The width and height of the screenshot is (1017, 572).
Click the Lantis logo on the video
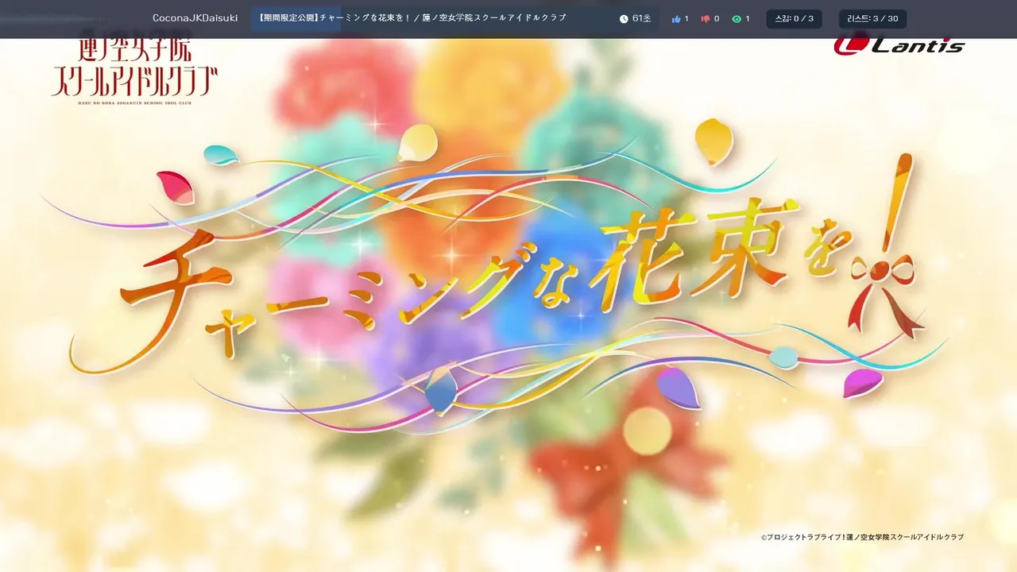899,46
